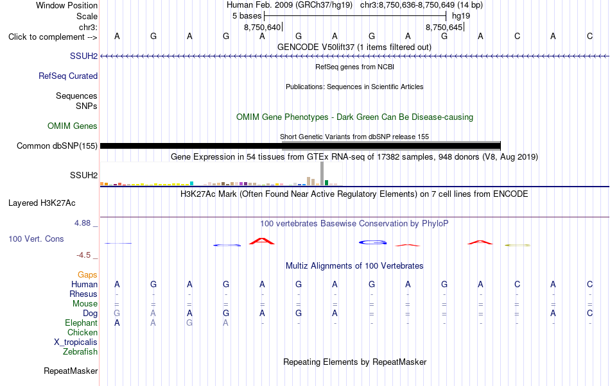This screenshot has width=610, height=386.
Task: Select the Elephant species row label
Action: coord(81,323)
